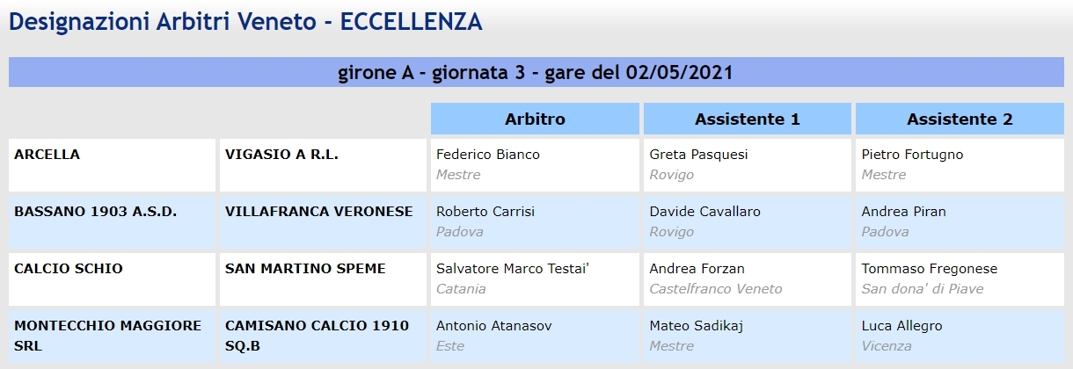
Task: Click the Arbitro column header
Action: coord(535,119)
